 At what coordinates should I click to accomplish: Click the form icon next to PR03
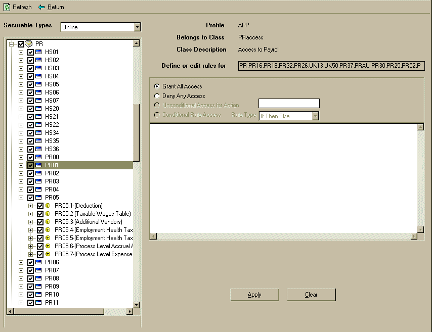39,181
